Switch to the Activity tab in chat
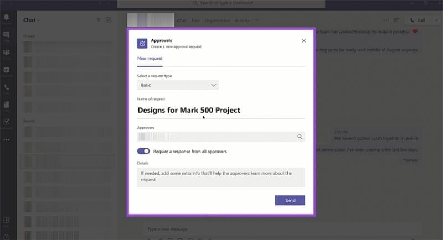Image resolution: width=443 pixels, height=240 pixels. click(242, 20)
